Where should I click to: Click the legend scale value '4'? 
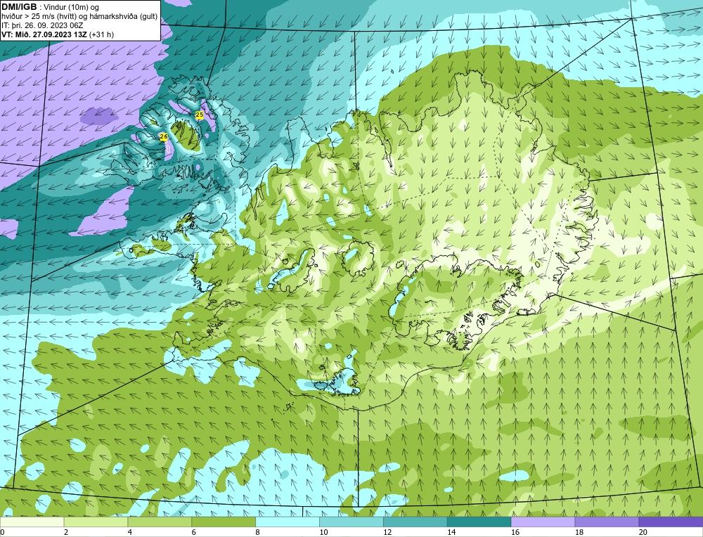tap(129, 533)
